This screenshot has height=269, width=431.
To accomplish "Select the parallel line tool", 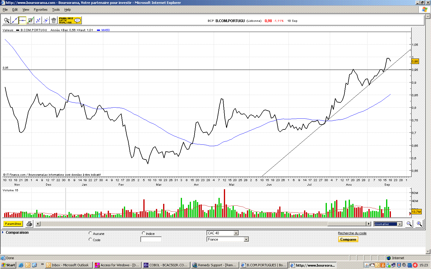I will 46,21.
